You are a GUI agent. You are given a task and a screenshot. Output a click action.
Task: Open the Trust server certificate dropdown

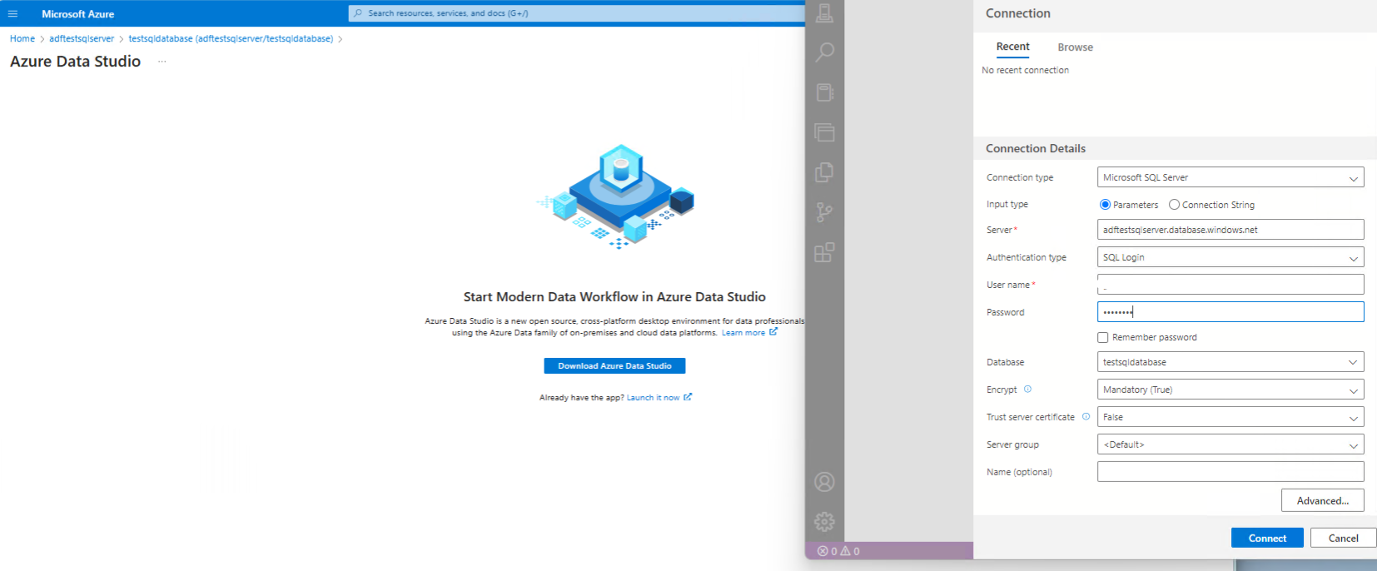tap(1230, 417)
